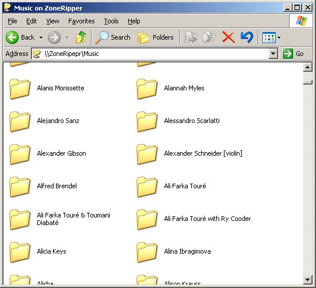Click the Alfred Brendel folder name

pyautogui.click(x=57, y=186)
